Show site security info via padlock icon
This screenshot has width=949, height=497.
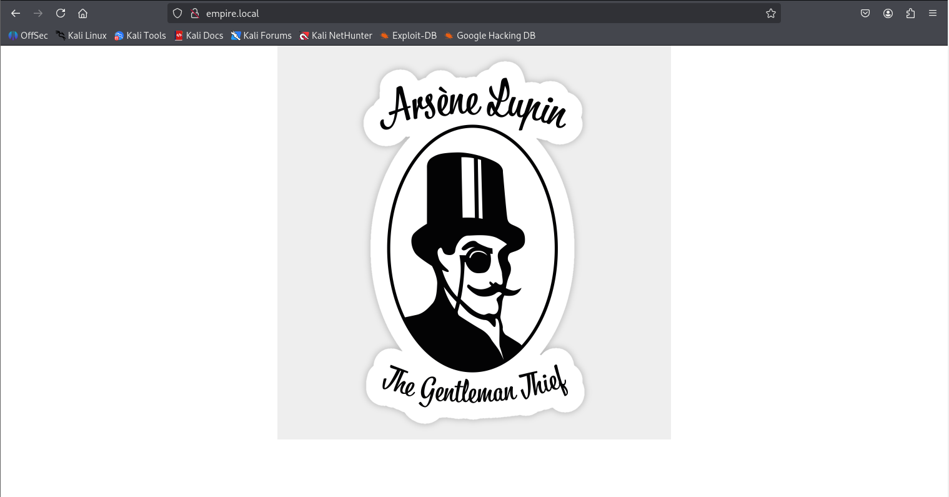pyautogui.click(x=194, y=13)
